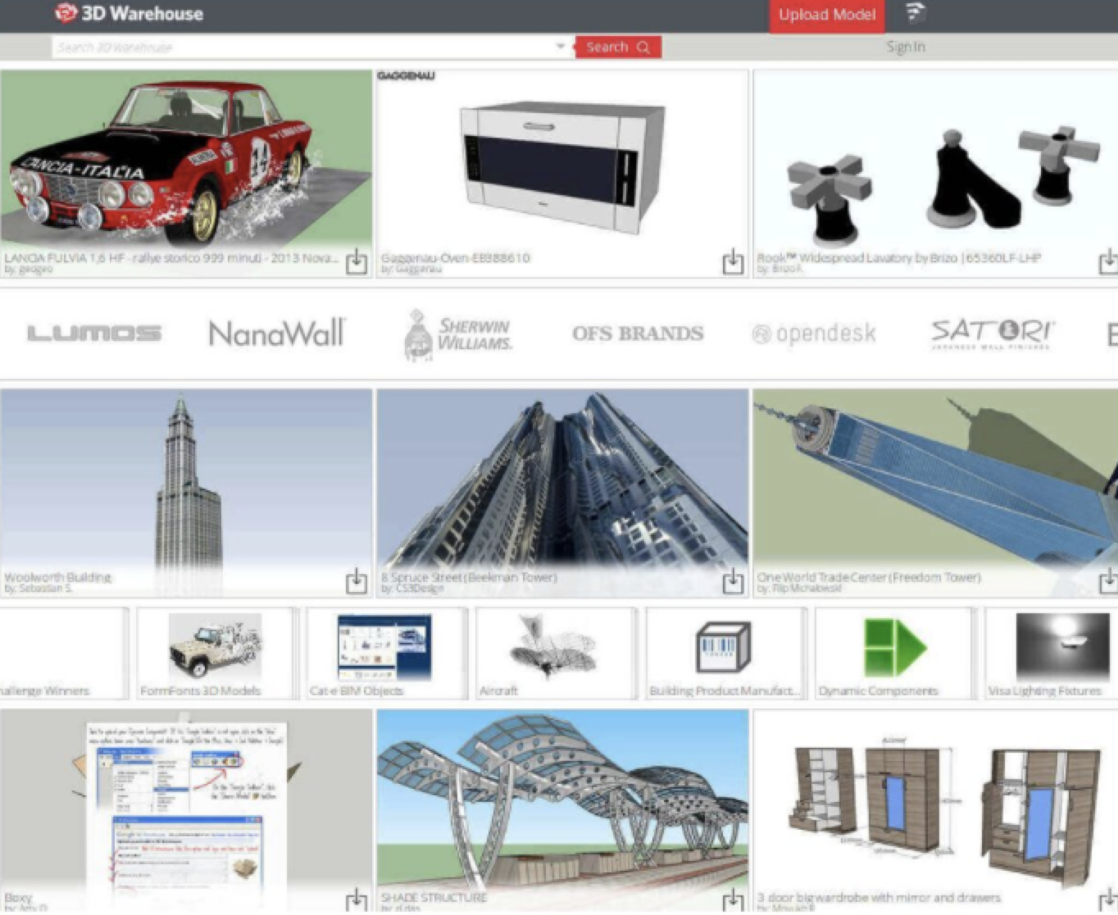Open the Building Product Manufacturers collection
This screenshot has width=1118, height=915.
(725, 653)
